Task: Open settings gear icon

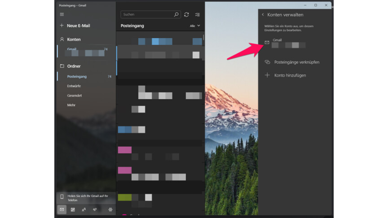Action: pos(110,209)
